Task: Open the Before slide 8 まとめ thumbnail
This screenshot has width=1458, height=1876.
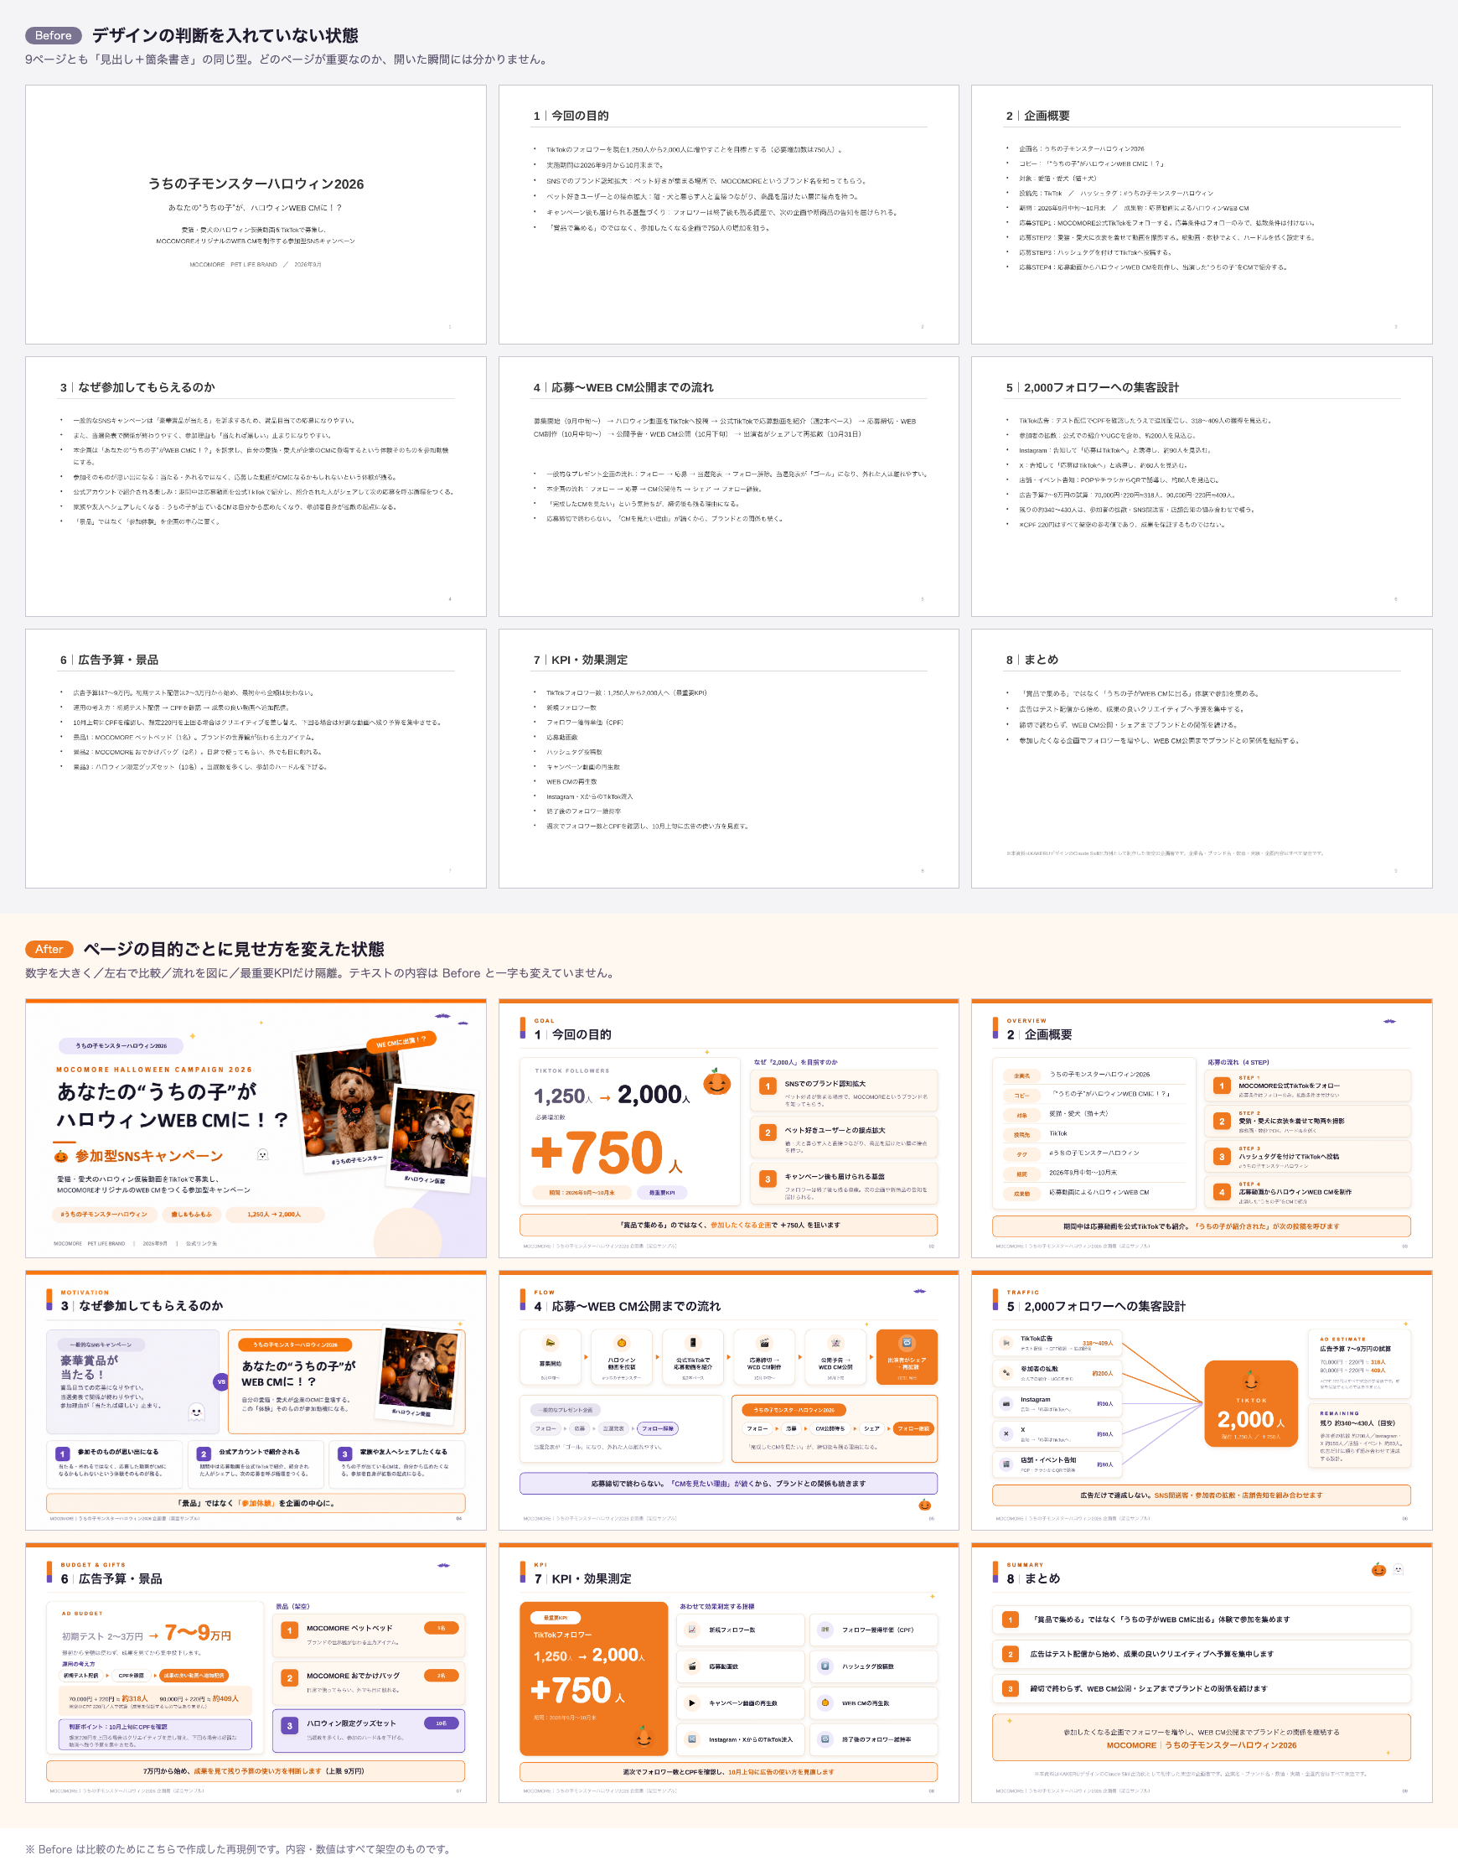Action: 1202,759
